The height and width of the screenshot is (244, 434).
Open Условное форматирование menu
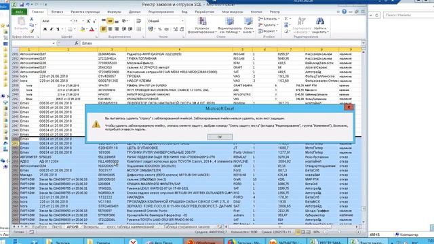[x=202, y=25]
